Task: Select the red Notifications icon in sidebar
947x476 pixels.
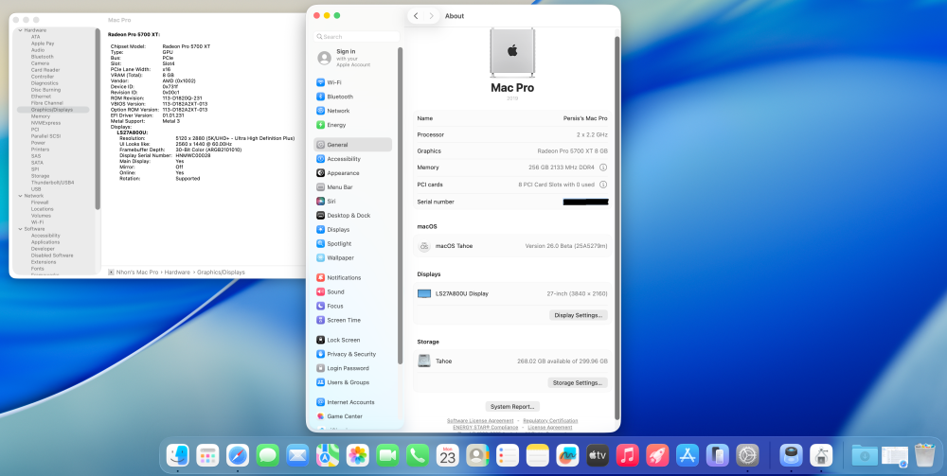Action: (321, 277)
